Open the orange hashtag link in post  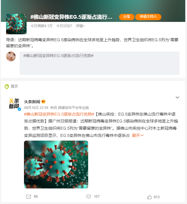pos(59,114)
